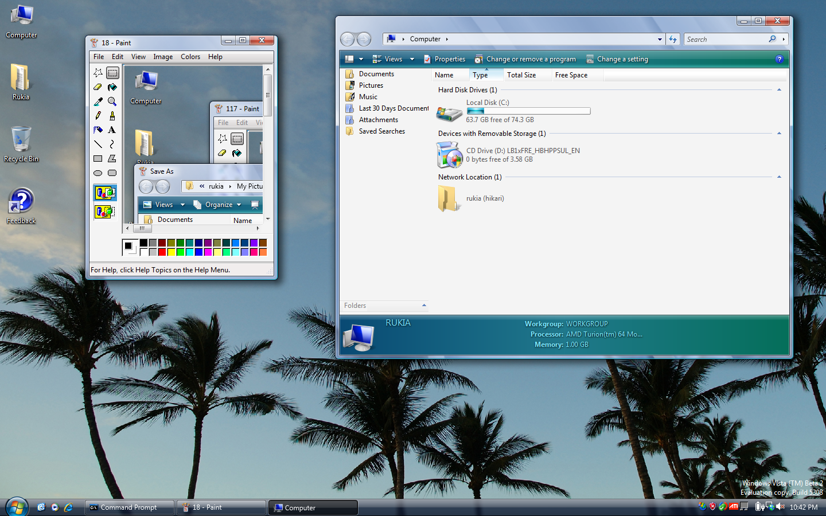Open the Image menu in Paint
This screenshot has width=826, height=516.
pos(163,57)
